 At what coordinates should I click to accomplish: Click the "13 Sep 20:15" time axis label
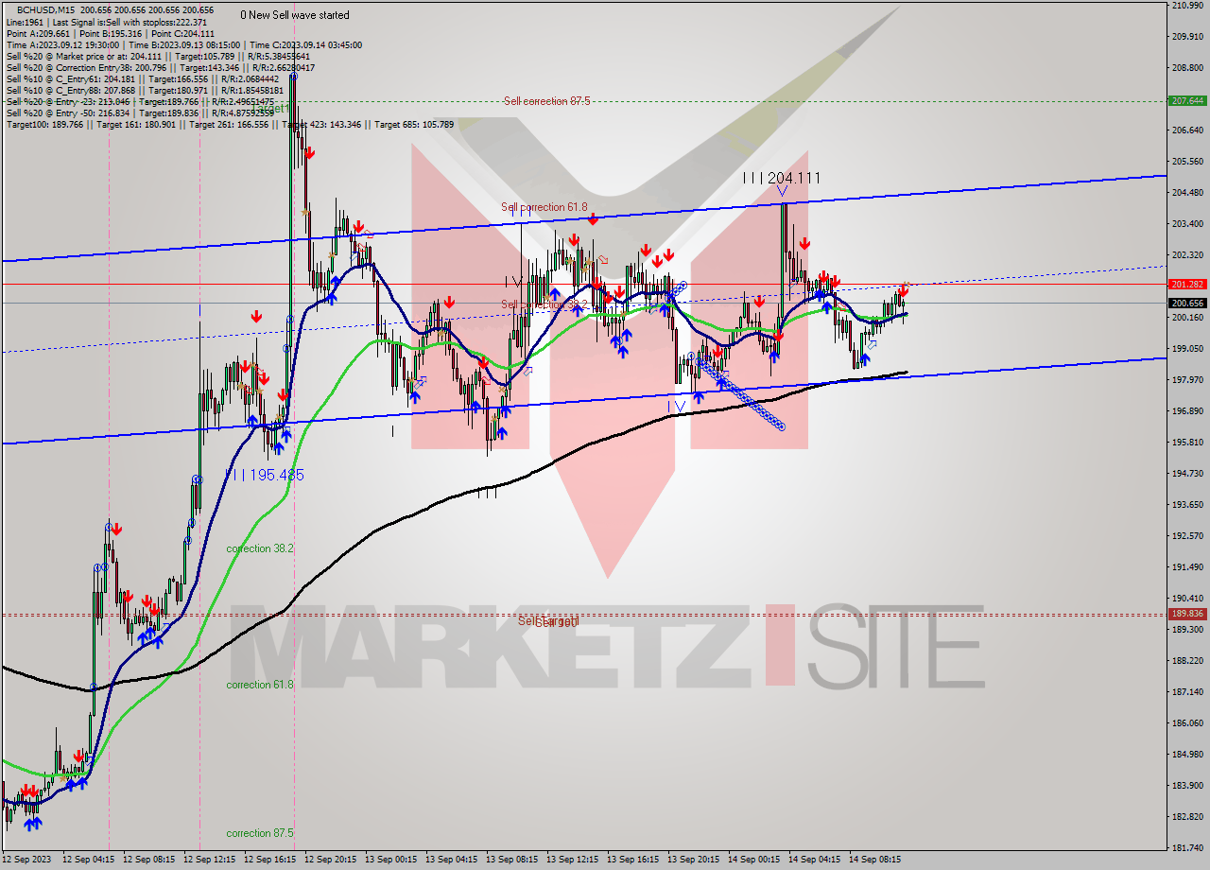[x=693, y=860]
